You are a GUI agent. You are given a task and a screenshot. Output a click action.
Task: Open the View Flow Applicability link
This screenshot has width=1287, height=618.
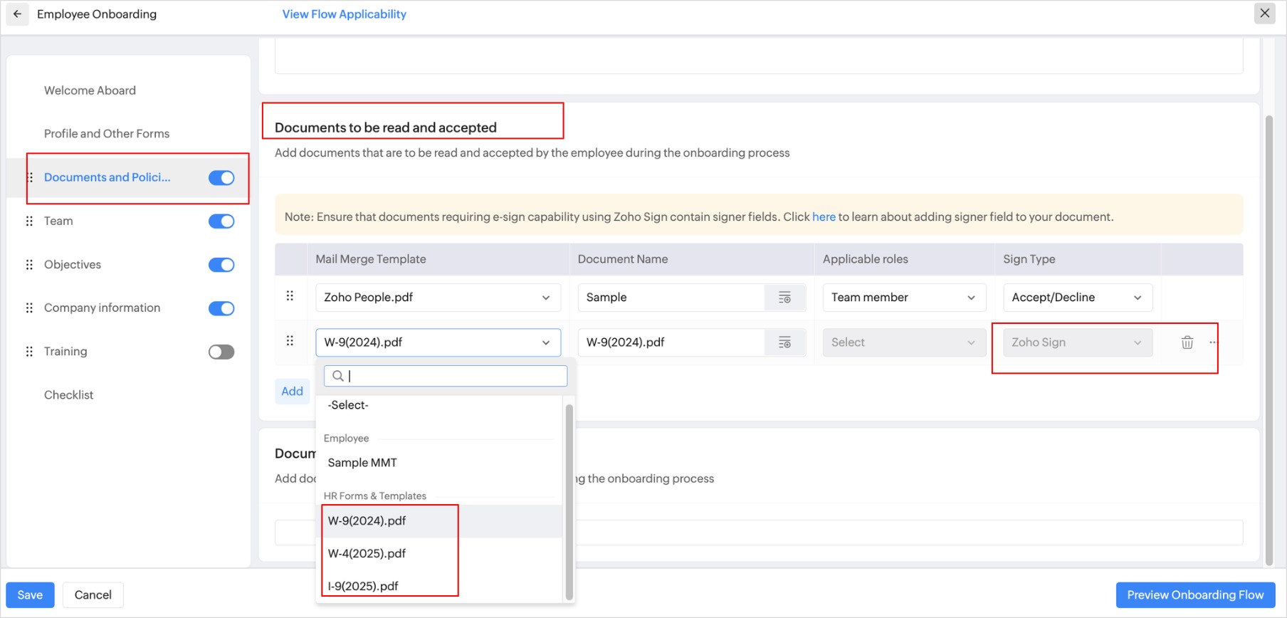344,14
